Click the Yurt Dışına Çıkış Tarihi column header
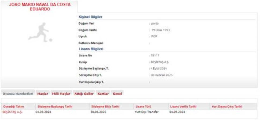 point(227,107)
